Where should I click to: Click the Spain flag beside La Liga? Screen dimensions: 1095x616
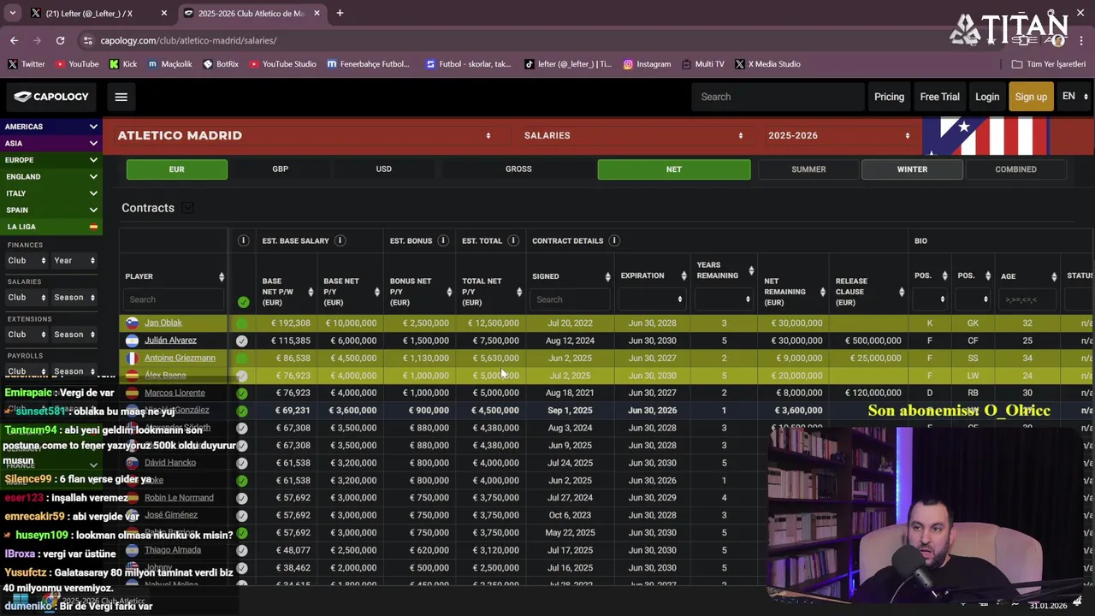point(93,227)
